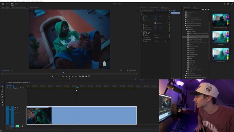Toggle Linked Selection in the timeline
Screen dimensions: 234x132
point(14,87)
